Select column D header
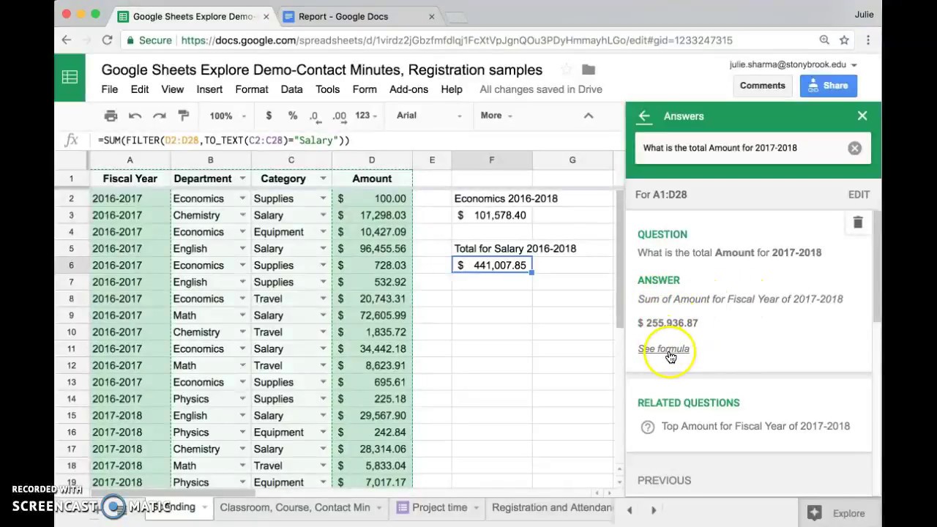The width and height of the screenshot is (937, 527). coord(372,160)
